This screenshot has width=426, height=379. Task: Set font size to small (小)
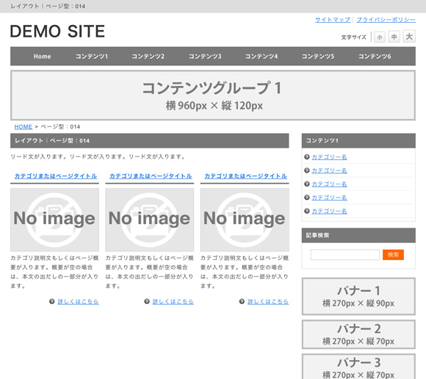[380, 37]
